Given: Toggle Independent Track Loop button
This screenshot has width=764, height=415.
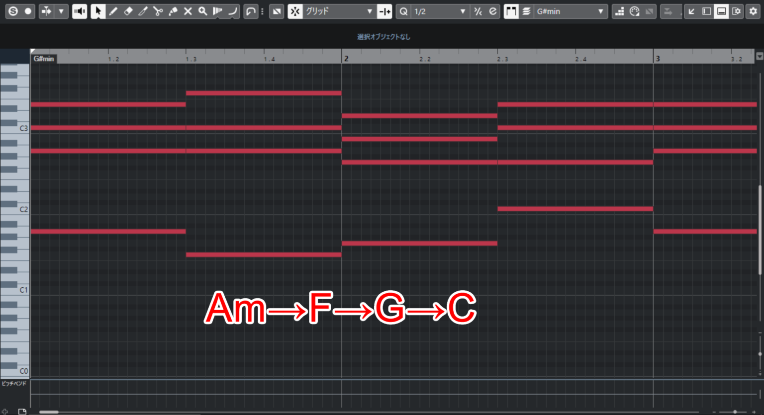Looking at the screenshot, I should (251, 11).
